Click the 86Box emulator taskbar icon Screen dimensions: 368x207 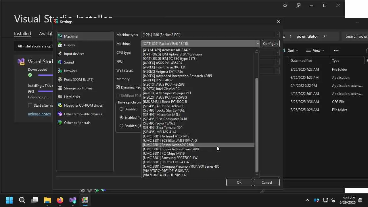85,200
